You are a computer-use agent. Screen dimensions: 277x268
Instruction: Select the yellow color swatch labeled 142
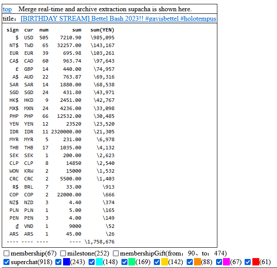point(165,262)
